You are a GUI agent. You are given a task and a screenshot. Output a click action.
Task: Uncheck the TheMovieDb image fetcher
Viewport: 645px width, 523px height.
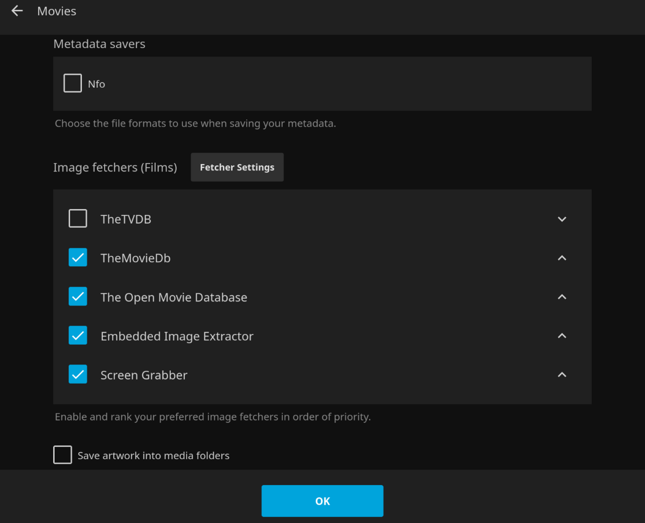coord(78,257)
